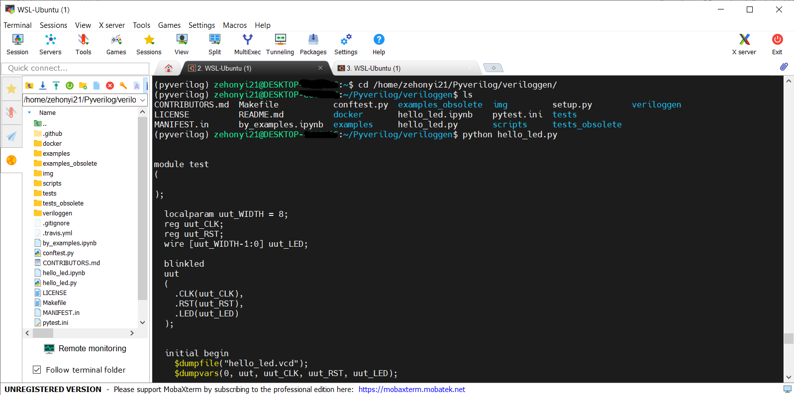The width and height of the screenshot is (794, 395).
Task: Open the sessions star sidebar tab
Action: pyautogui.click(x=11, y=89)
